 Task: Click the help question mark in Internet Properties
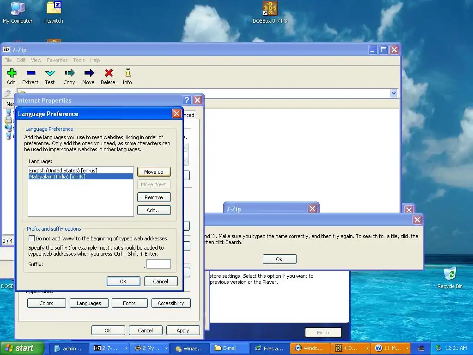(187, 100)
